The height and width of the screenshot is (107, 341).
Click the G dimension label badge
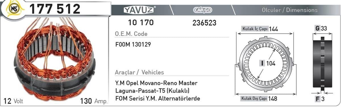pyautogui.click(x=317, y=28)
